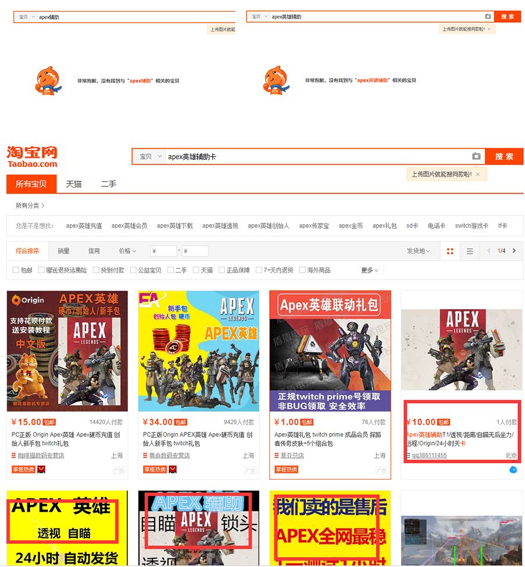525x567 pixels.
Task: Open the yellow EA 新手包 product image
Action: click(199, 351)
